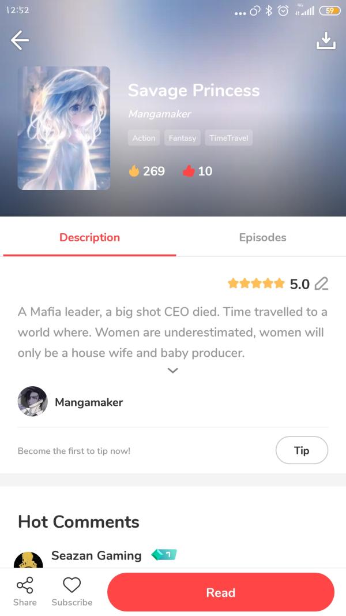Click the five-star rating display

click(256, 283)
